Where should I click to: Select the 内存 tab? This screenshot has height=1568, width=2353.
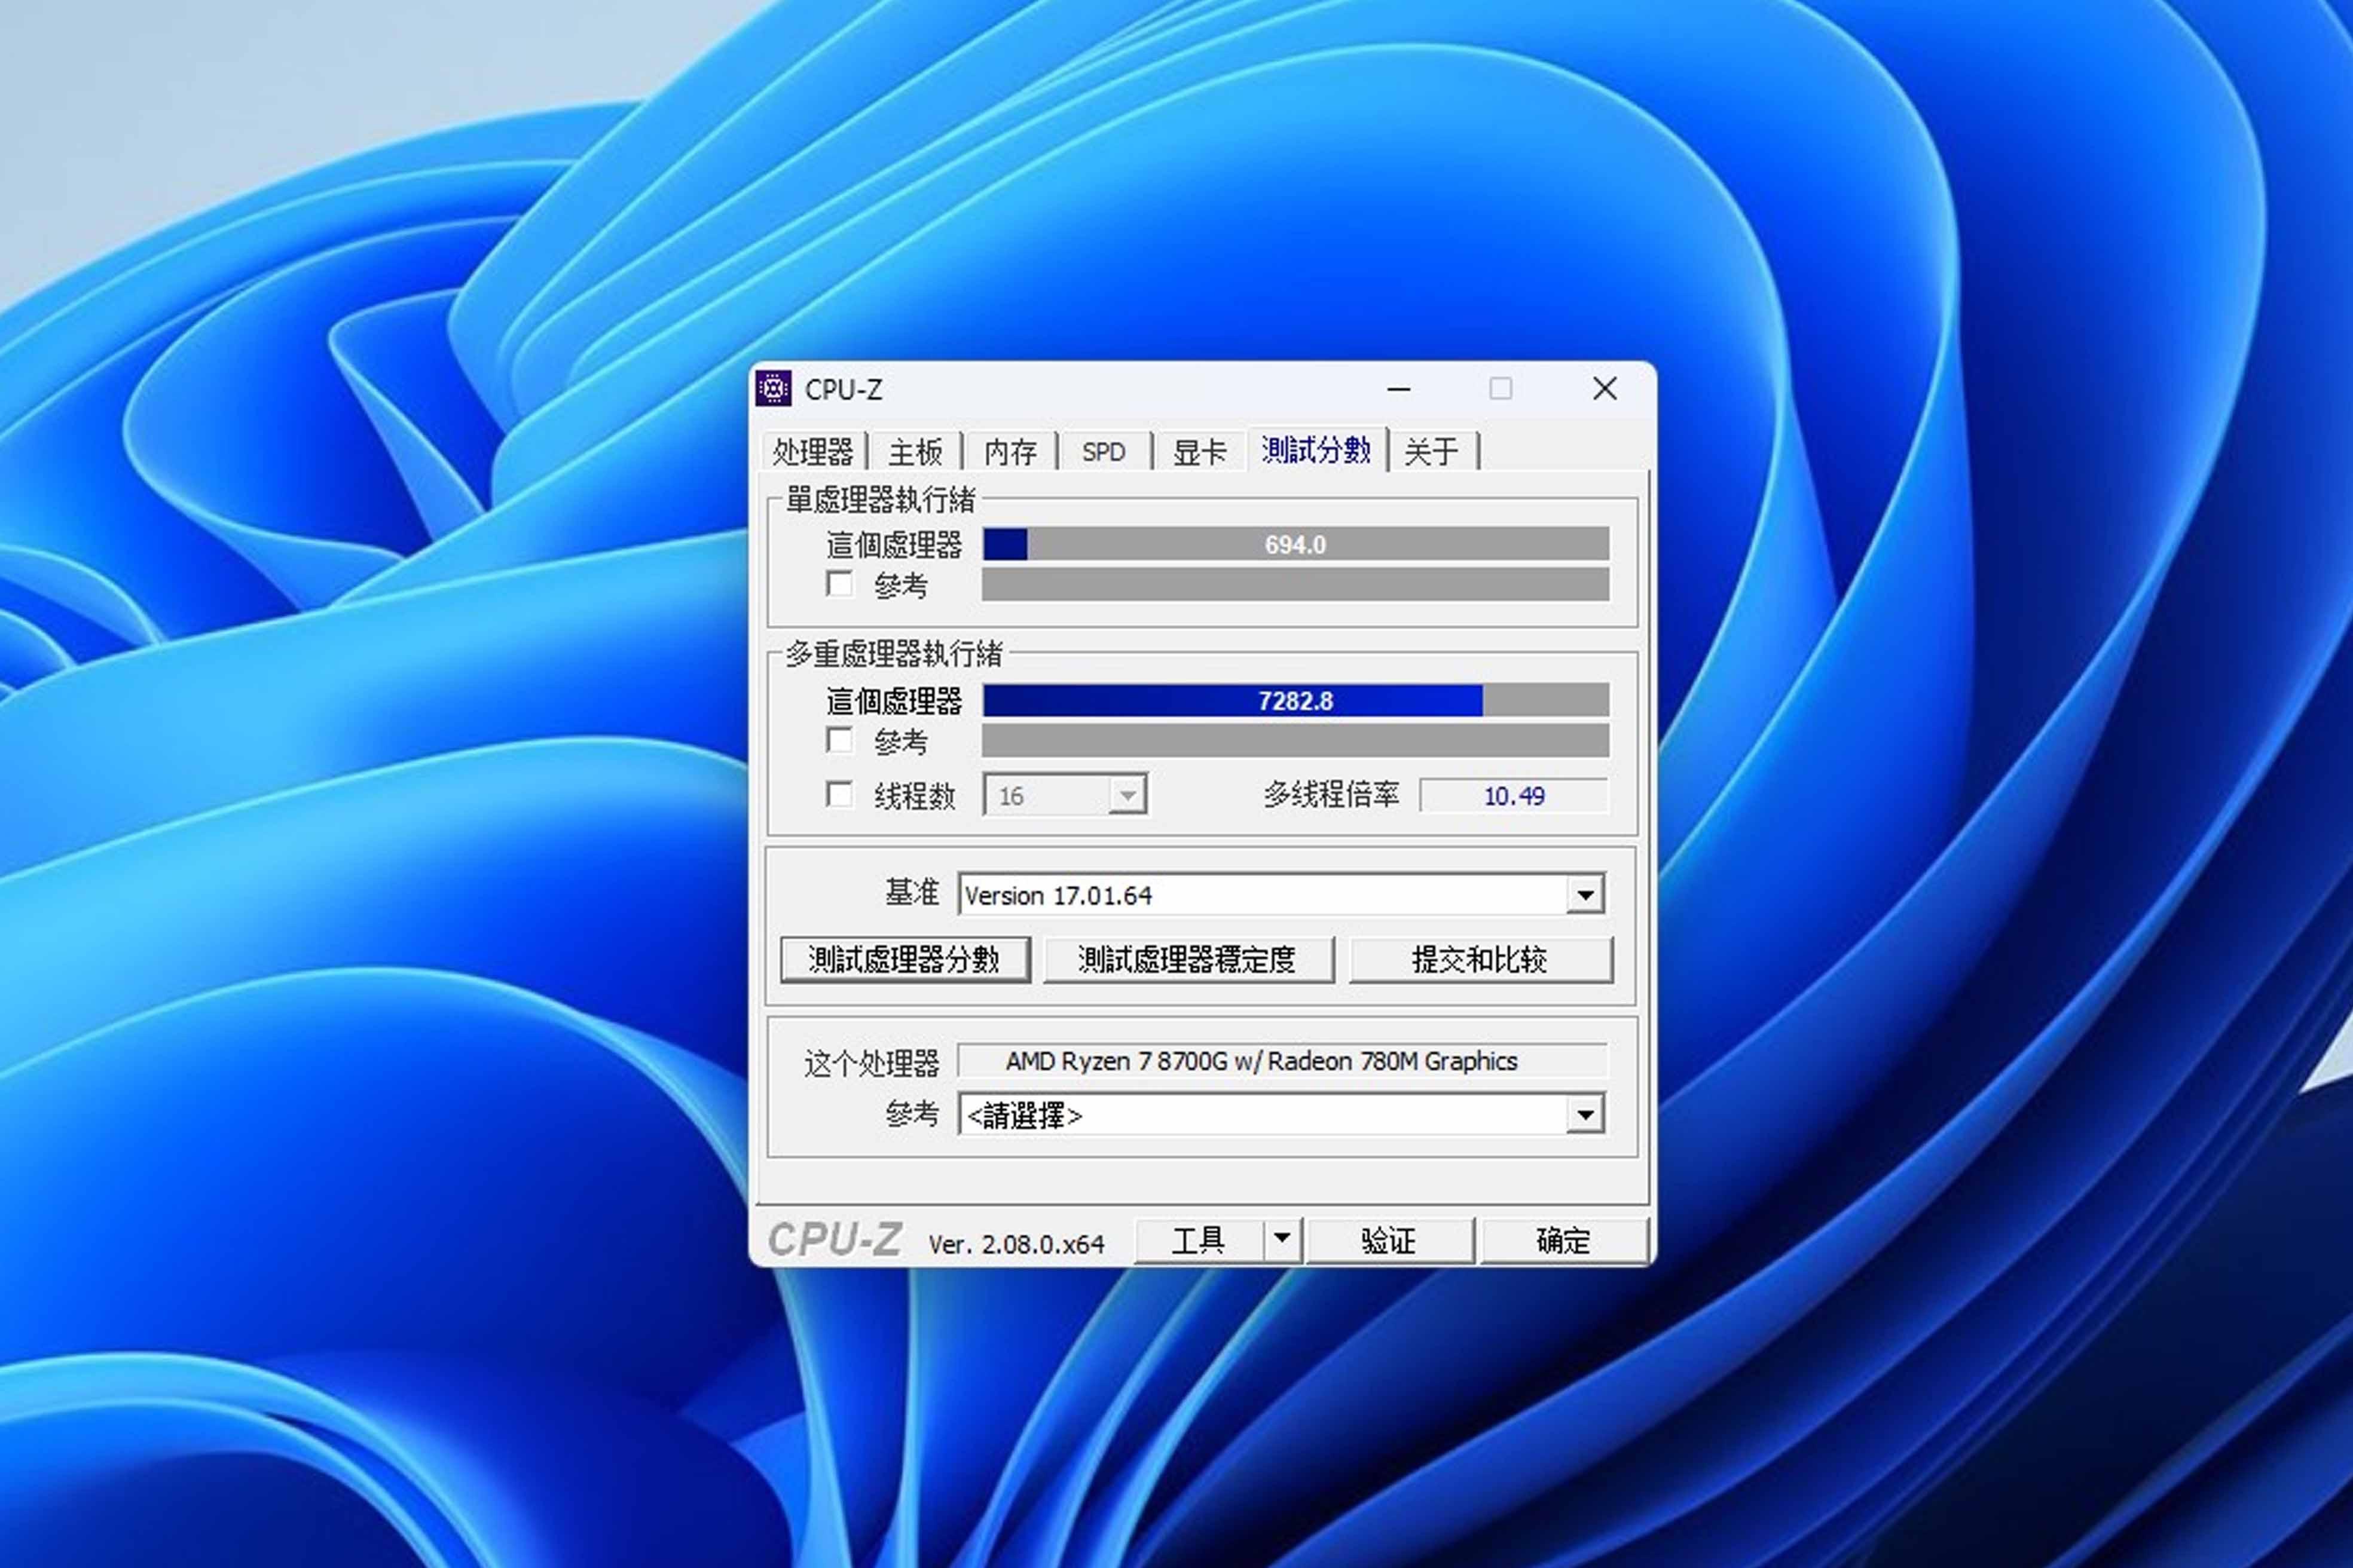coord(1010,452)
